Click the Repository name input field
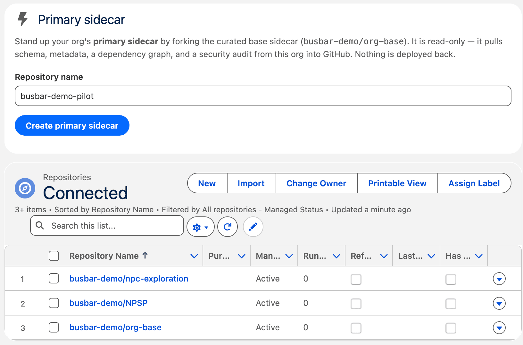 click(x=263, y=96)
